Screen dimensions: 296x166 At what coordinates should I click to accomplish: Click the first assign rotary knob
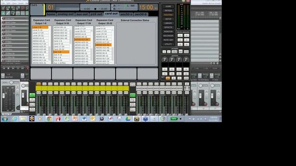pyautogui.click(x=165, y=59)
